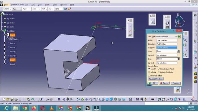Collapse the PartBody tree node
Viewport: 198px width, 111px height.
coord(2,31)
